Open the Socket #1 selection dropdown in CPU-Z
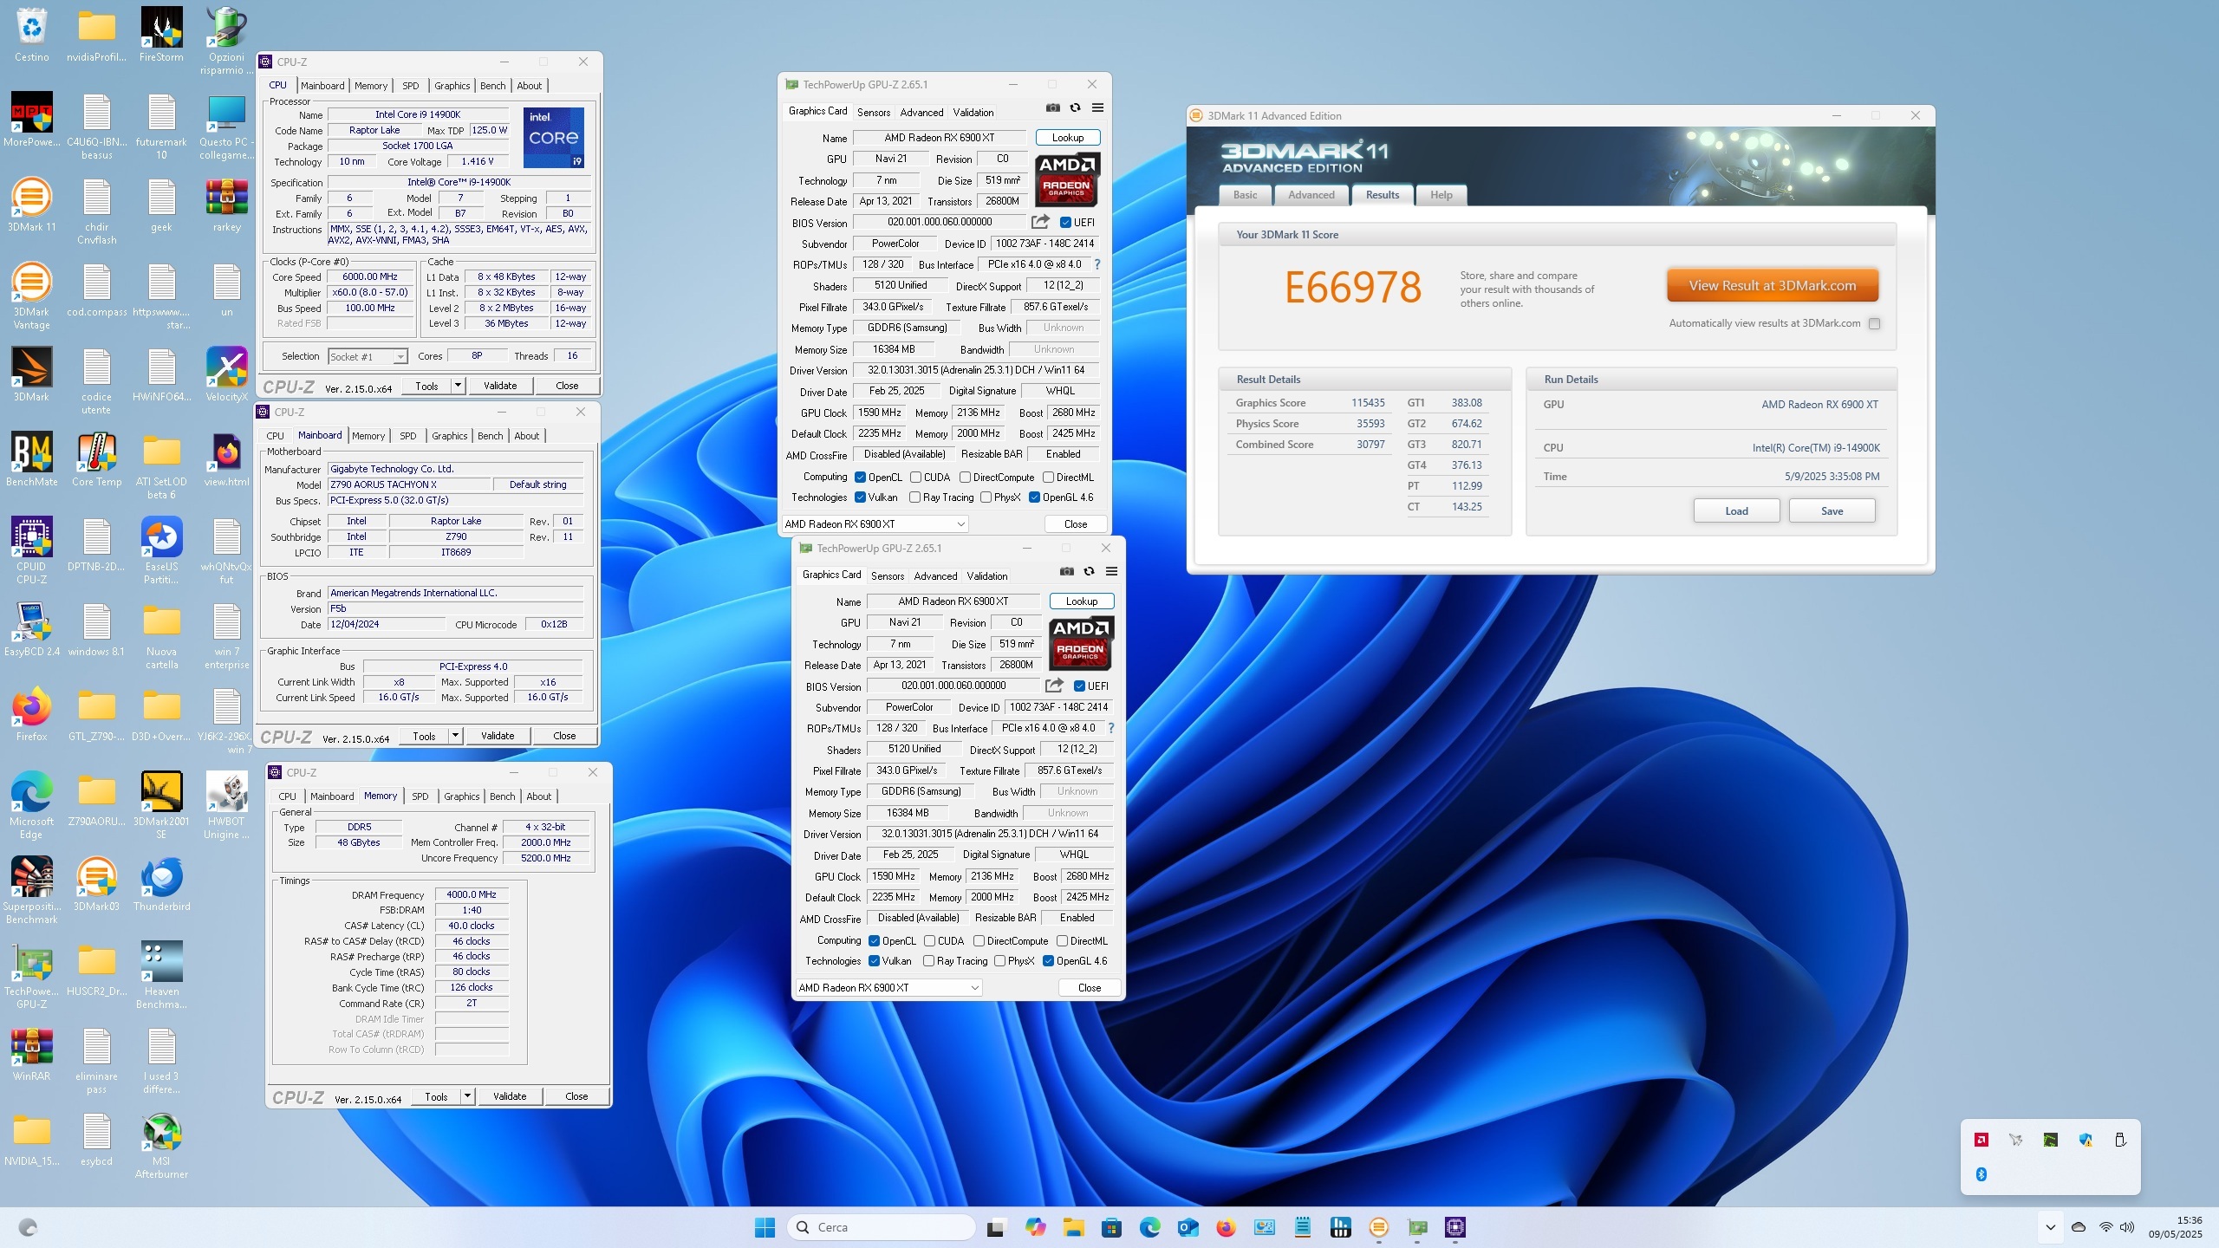The width and height of the screenshot is (2219, 1248). 368,356
